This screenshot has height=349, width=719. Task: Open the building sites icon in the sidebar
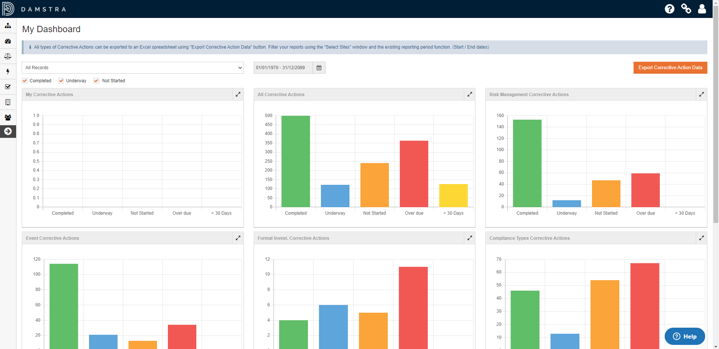coord(8,102)
